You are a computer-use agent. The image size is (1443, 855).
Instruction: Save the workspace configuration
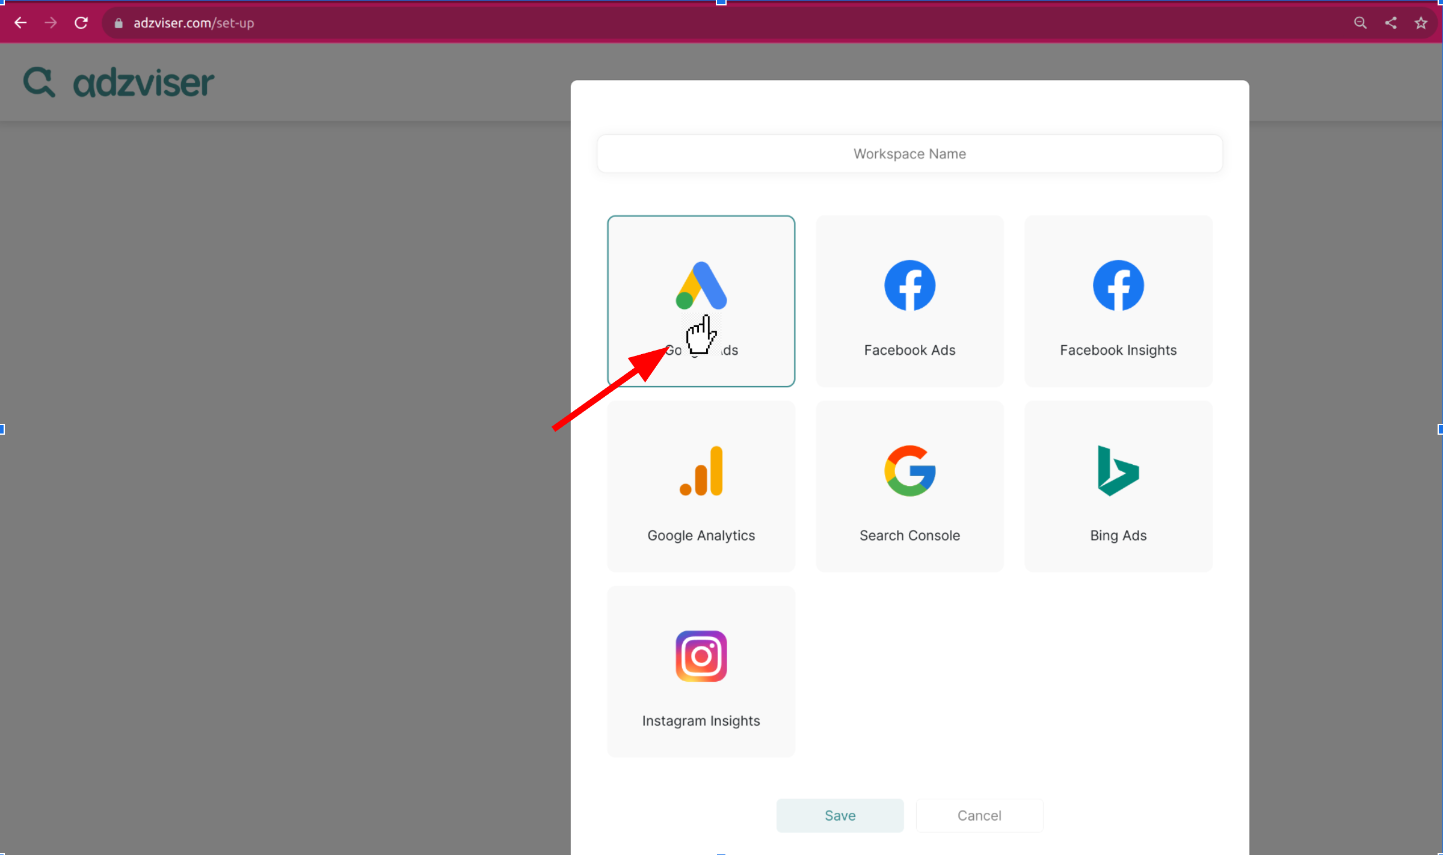tap(840, 815)
